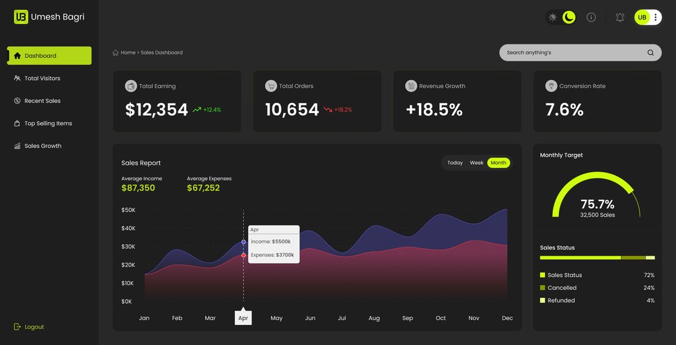Click the Total Earning wallet icon

[131, 86]
